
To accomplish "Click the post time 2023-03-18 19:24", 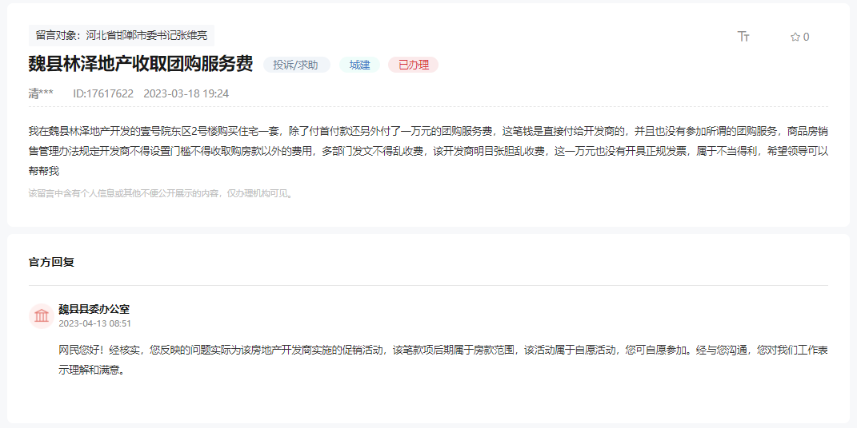I will 186,93.
